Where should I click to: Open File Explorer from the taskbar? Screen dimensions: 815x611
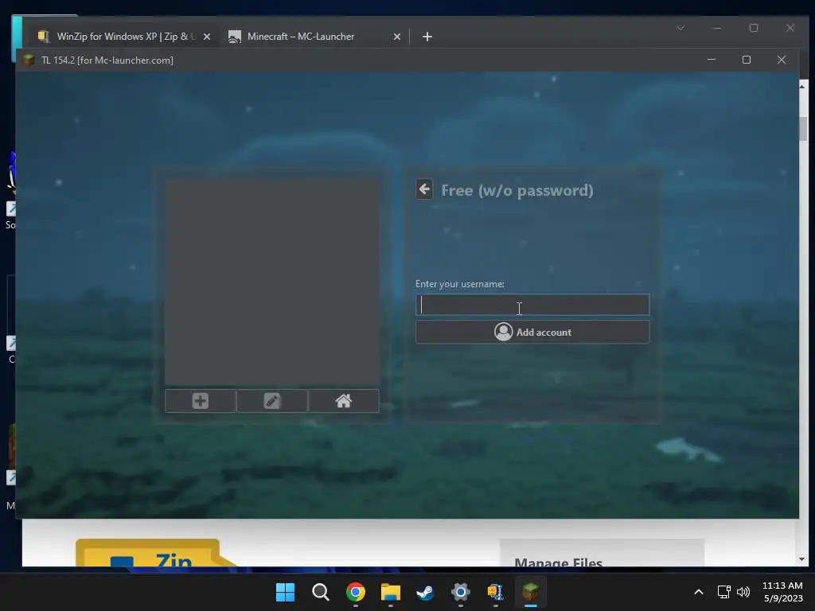click(x=390, y=592)
